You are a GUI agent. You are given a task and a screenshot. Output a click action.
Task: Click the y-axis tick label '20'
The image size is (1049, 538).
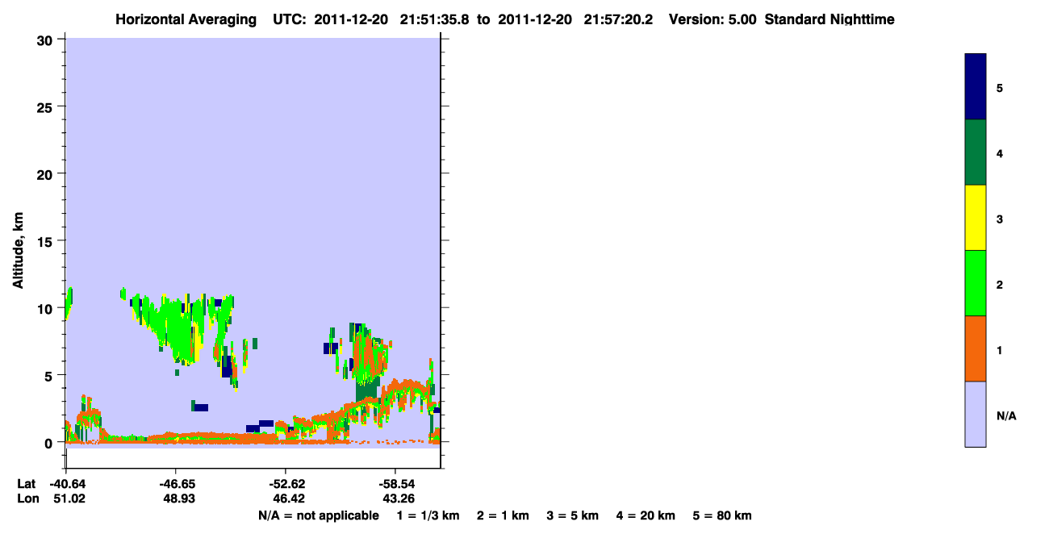[47, 173]
